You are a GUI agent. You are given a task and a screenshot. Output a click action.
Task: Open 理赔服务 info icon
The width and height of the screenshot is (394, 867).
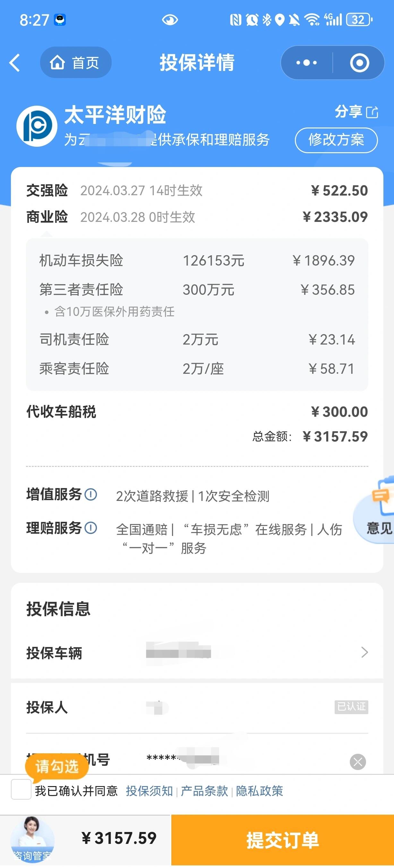[91, 528]
